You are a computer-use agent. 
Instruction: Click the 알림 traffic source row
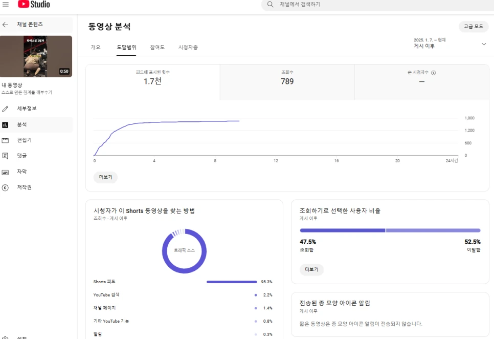pyautogui.click(x=183, y=334)
